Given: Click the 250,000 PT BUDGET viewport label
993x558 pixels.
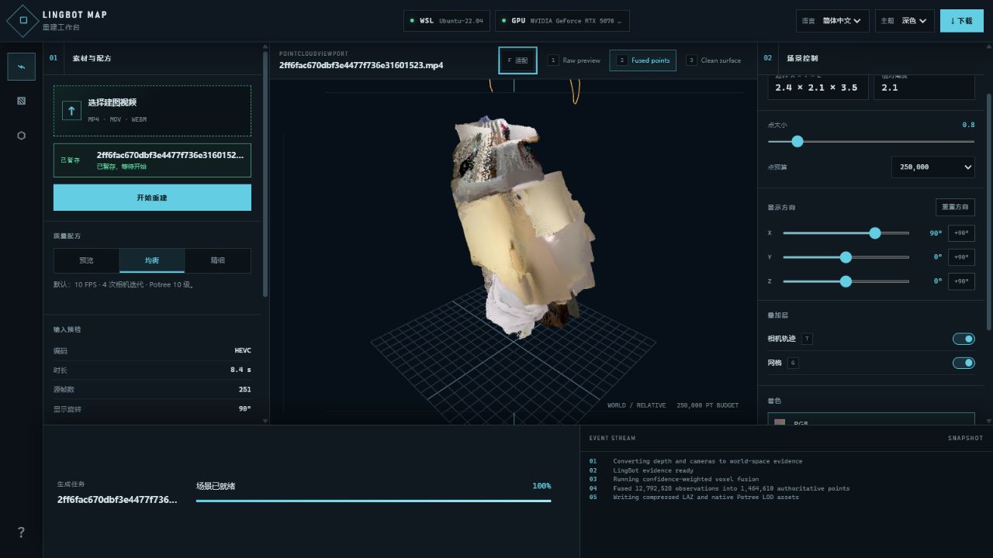Looking at the screenshot, I should tap(708, 405).
